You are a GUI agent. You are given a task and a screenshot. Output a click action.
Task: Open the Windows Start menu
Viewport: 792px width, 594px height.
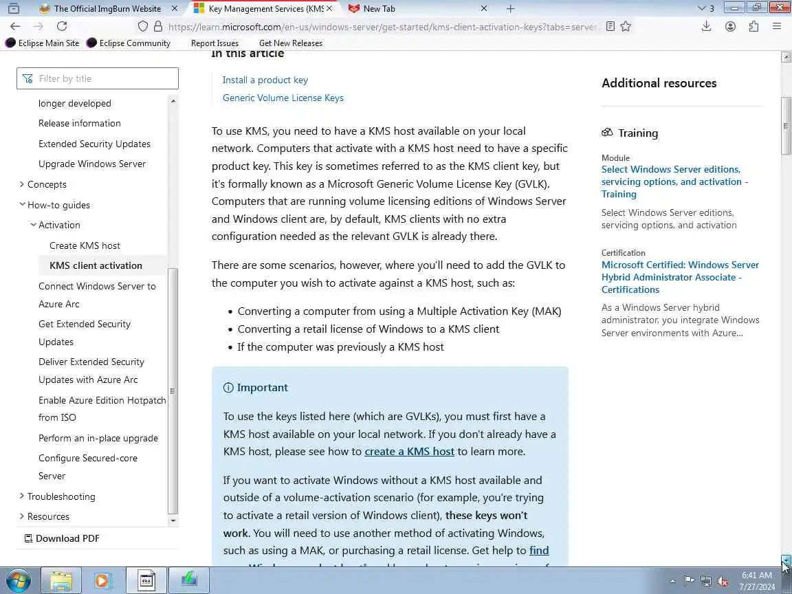[18, 580]
